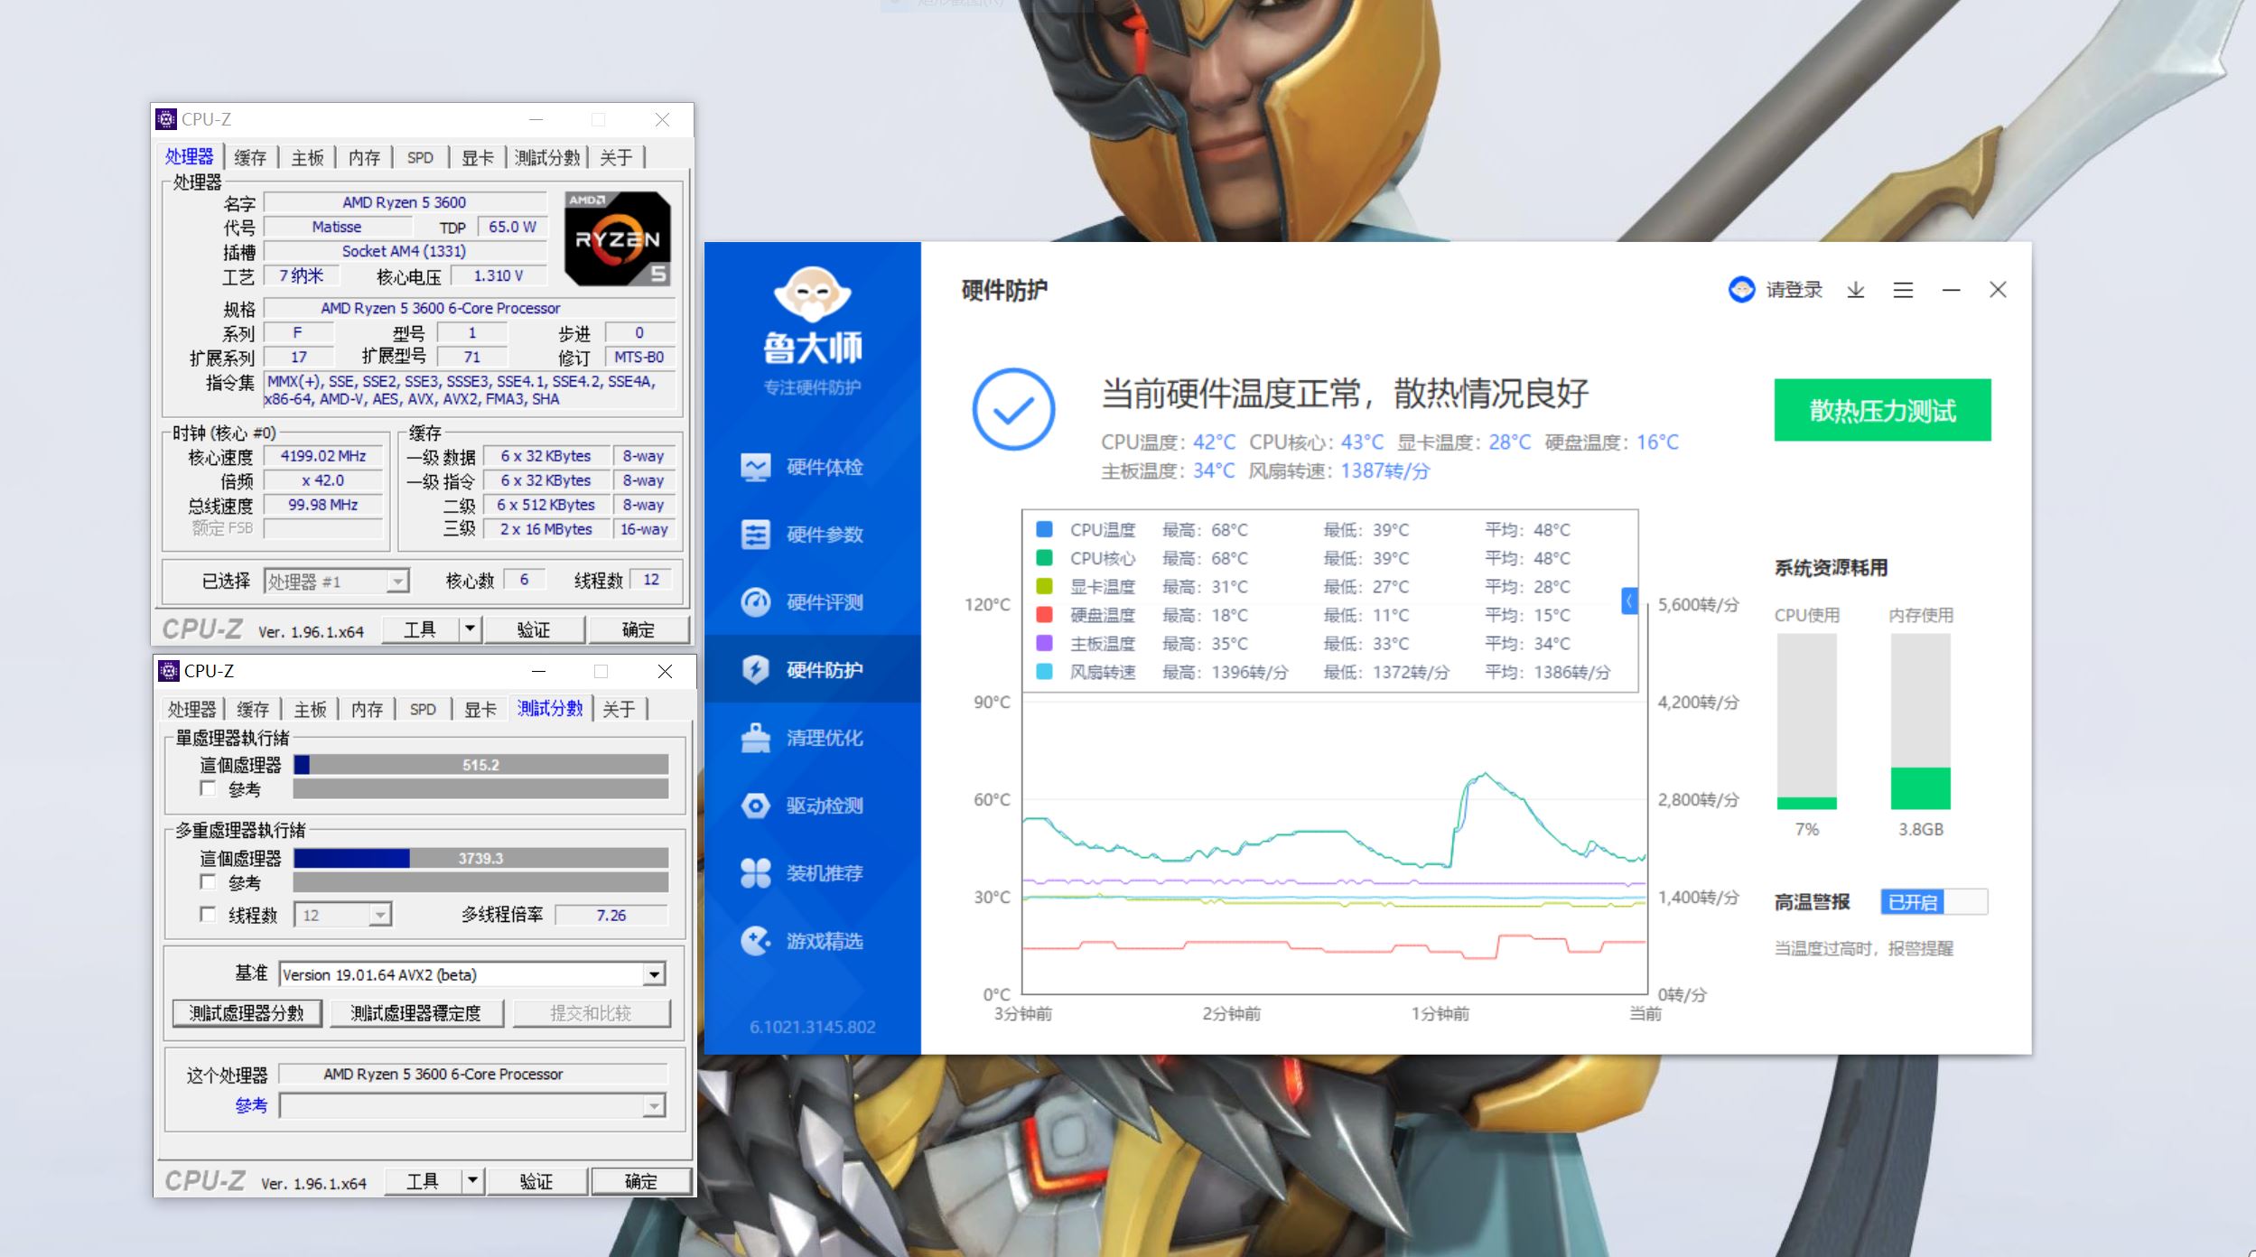Viewport: 2256px width, 1257px height.
Task: Switch to 内存 tab in top CPU-Z
Action: (364, 158)
